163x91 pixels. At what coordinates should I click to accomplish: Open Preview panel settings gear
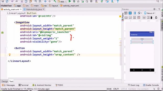click(155, 9)
